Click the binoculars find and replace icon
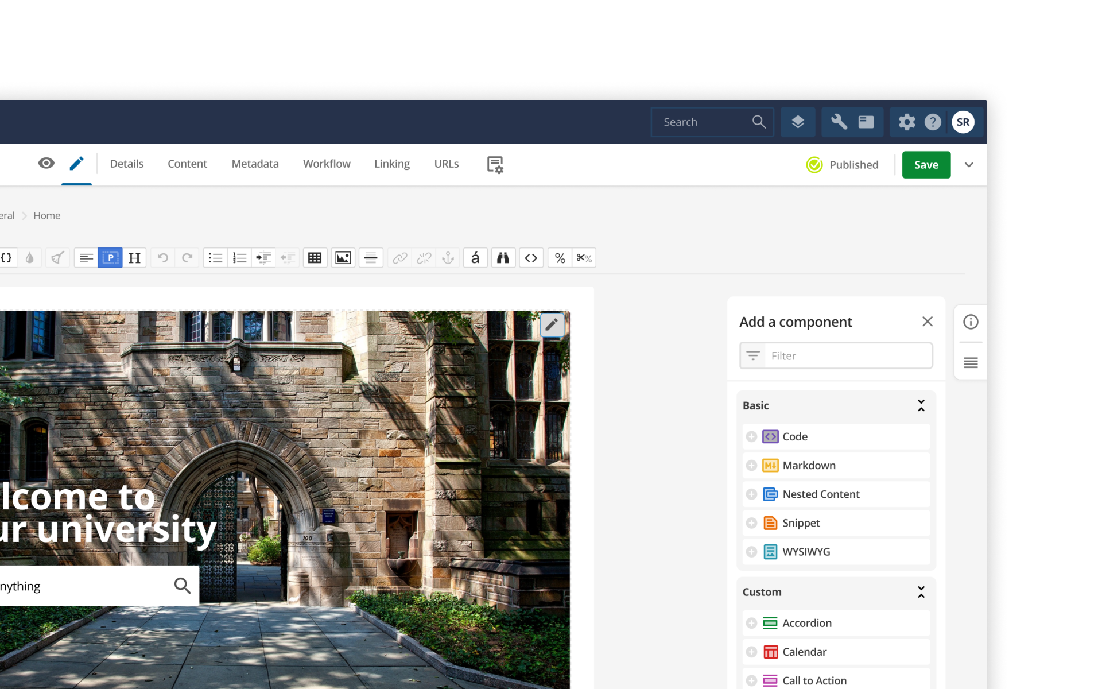Image resolution: width=1102 pixels, height=689 pixels. (503, 258)
